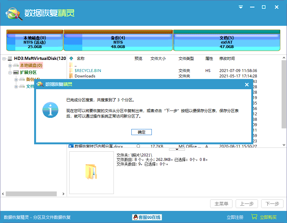Click the Word icon of 数据恢复技巧内部分享.docx
This screenshot has width=287, height=223.
click(71, 146)
